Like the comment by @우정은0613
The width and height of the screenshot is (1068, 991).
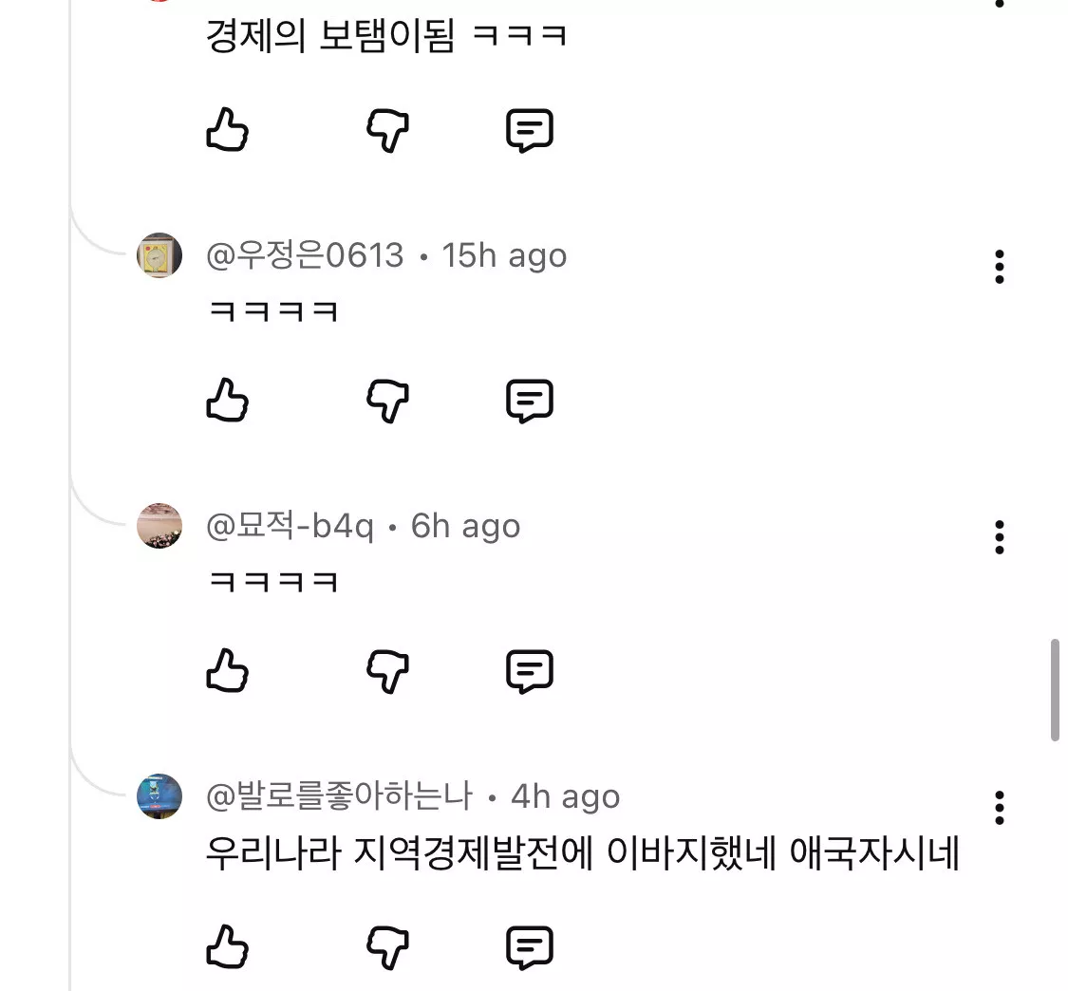227,401
